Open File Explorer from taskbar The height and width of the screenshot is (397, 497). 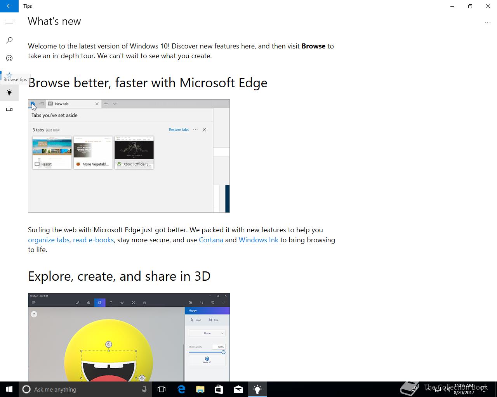pyautogui.click(x=200, y=389)
